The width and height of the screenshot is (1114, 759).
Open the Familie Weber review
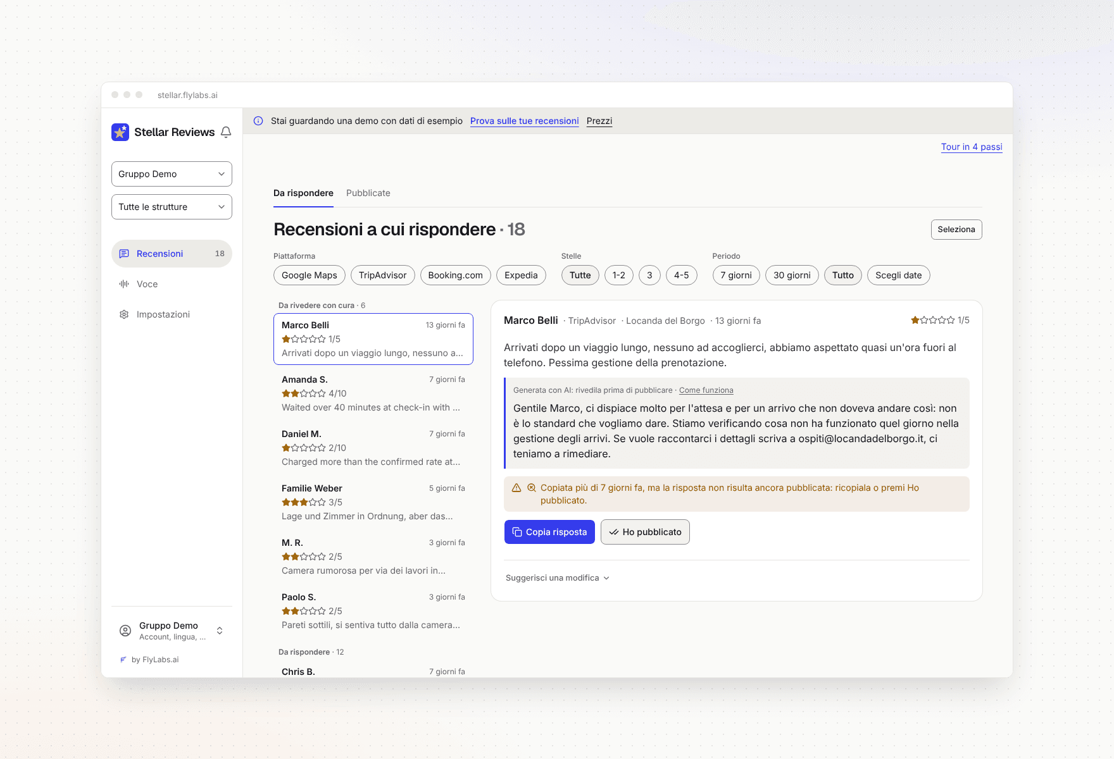373,502
